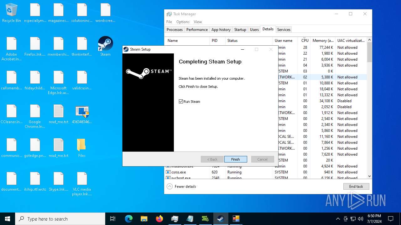Image resolution: width=401 pixels, height=225 pixels.
Task: Open the View menu in Task Manager
Action: click(x=198, y=22)
